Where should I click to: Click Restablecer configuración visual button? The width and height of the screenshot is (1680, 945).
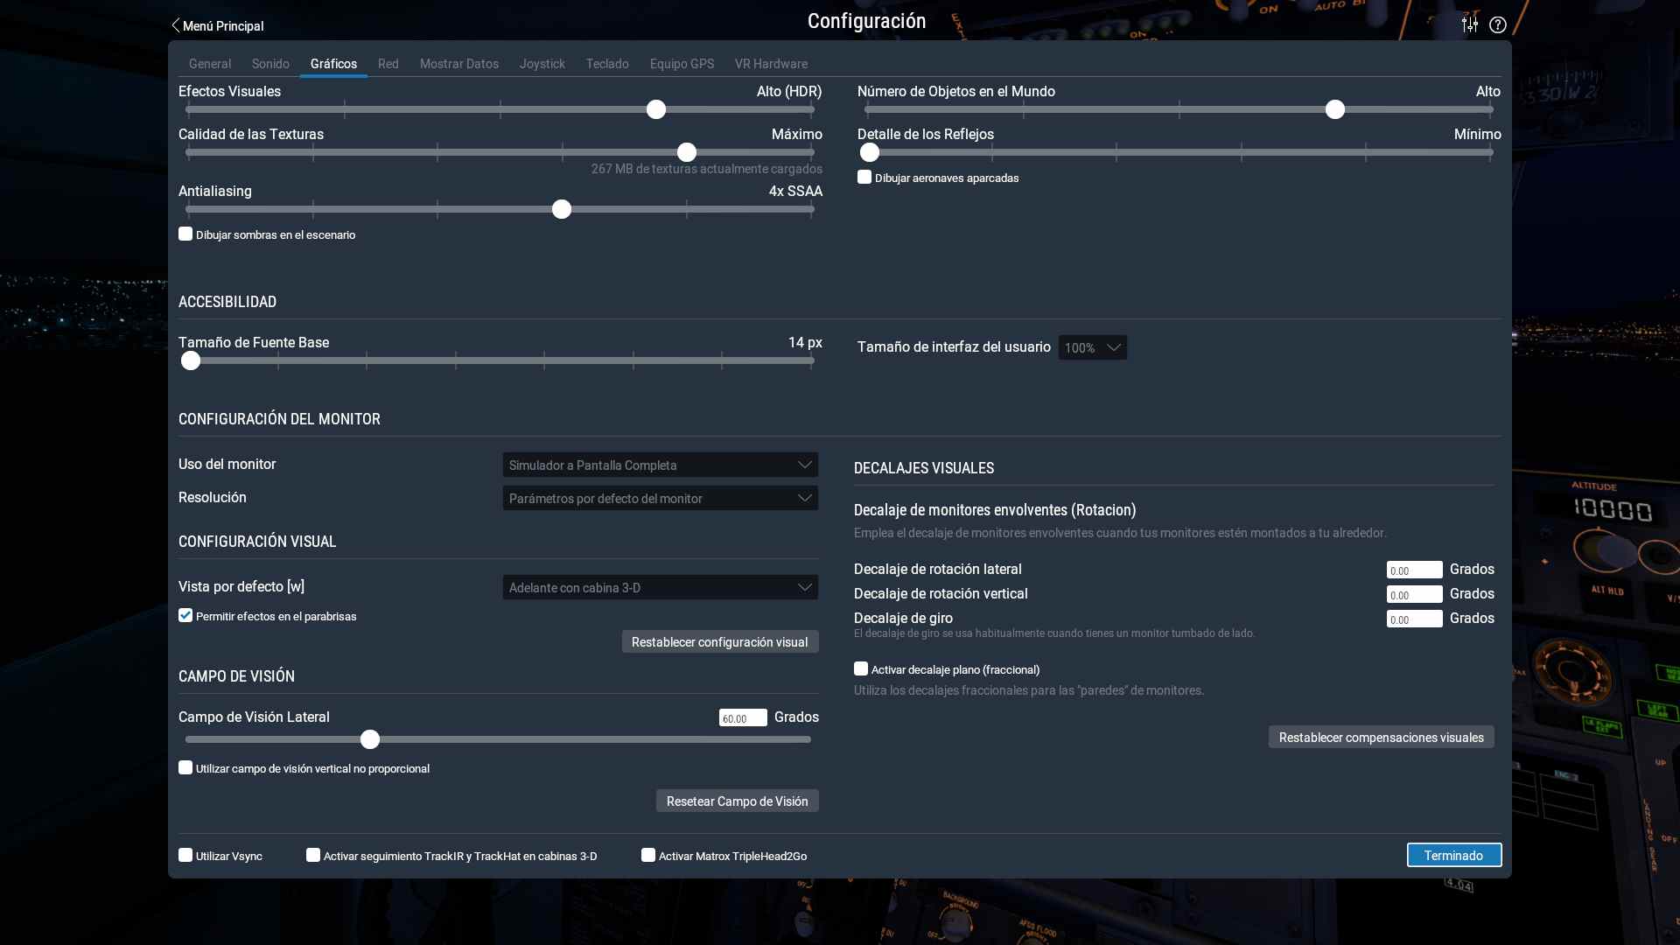[720, 641]
